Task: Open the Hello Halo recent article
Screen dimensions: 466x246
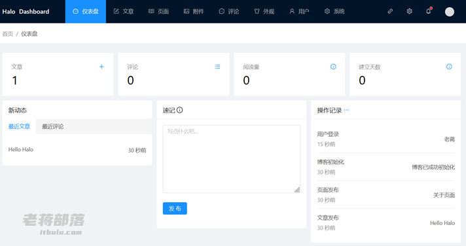Action: (x=21, y=149)
